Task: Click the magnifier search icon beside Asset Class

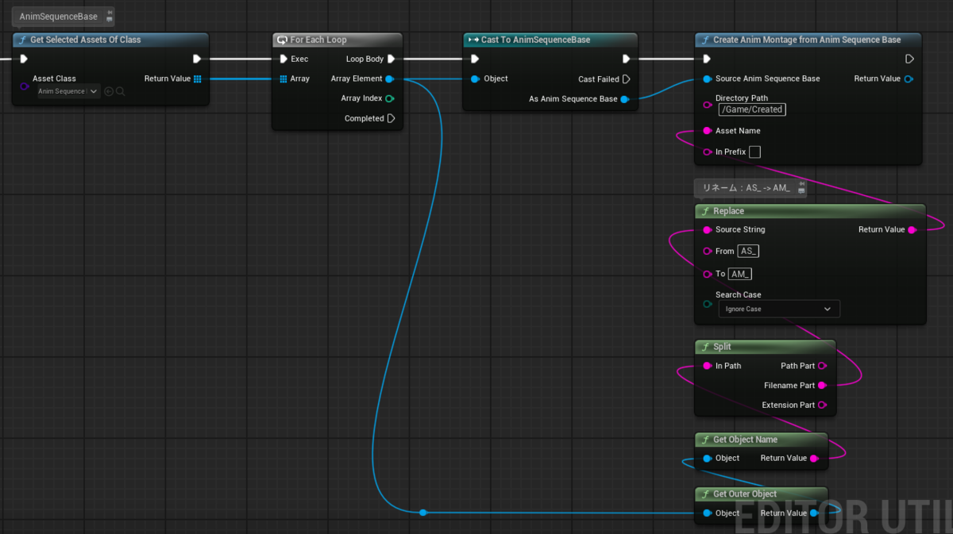Action: click(121, 91)
